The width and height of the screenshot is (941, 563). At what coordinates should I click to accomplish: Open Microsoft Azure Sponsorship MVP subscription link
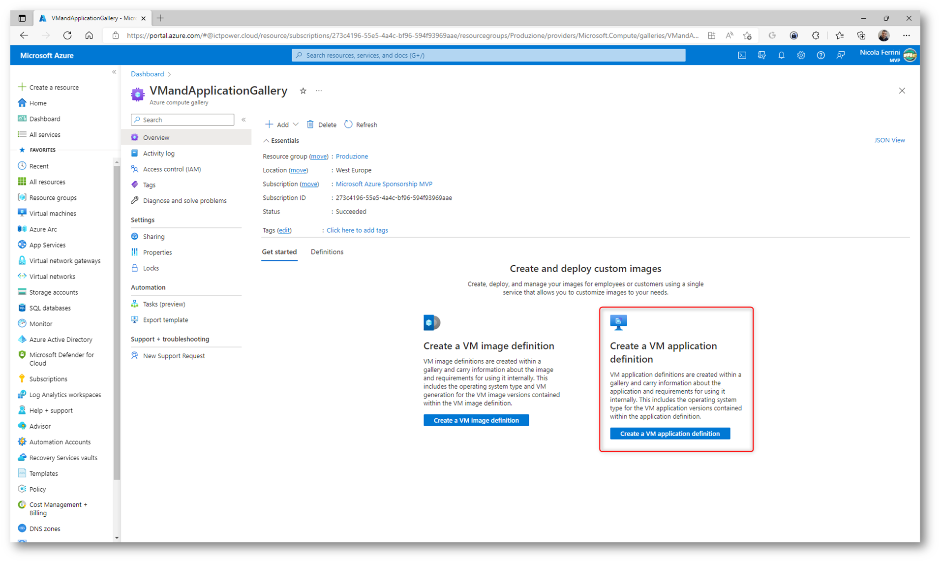[384, 184]
